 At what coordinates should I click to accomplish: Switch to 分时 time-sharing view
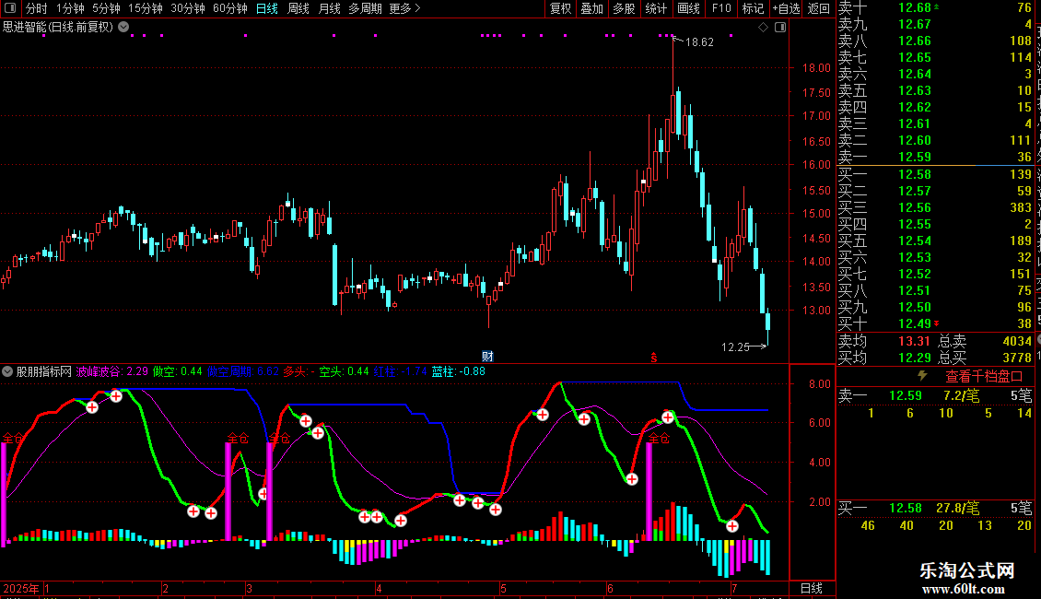[37, 8]
